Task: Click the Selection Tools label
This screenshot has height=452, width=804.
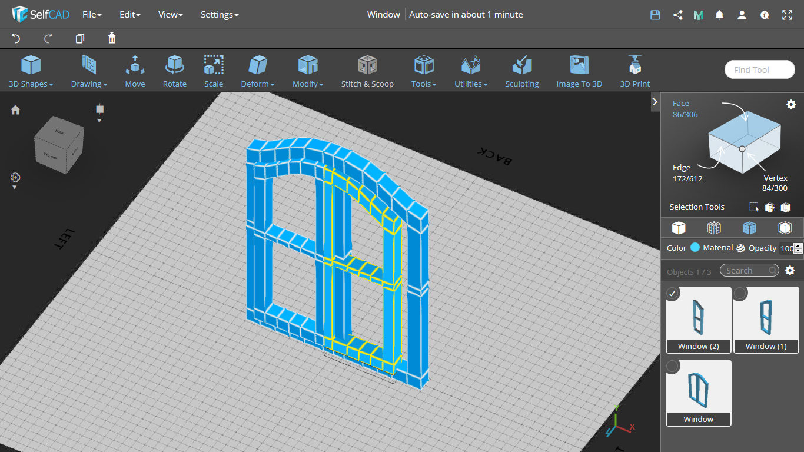Action: pyautogui.click(x=697, y=207)
